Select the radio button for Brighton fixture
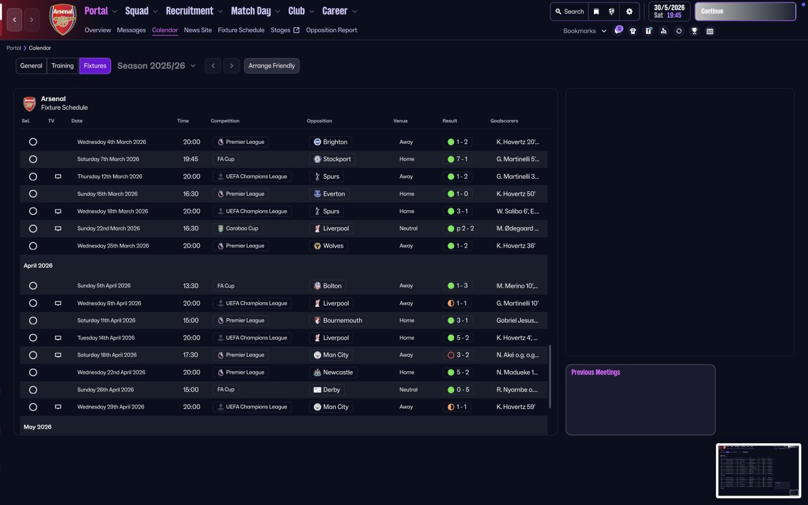The width and height of the screenshot is (808, 505). [x=33, y=142]
